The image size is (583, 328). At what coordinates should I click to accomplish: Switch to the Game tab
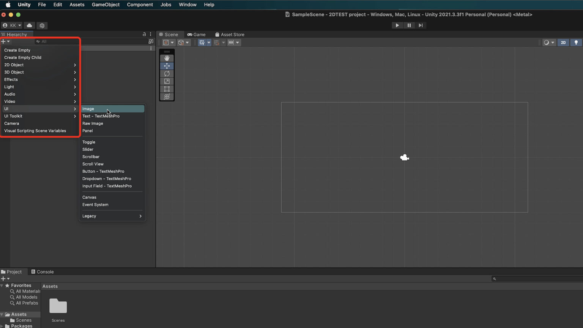click(x=197, y=34)
